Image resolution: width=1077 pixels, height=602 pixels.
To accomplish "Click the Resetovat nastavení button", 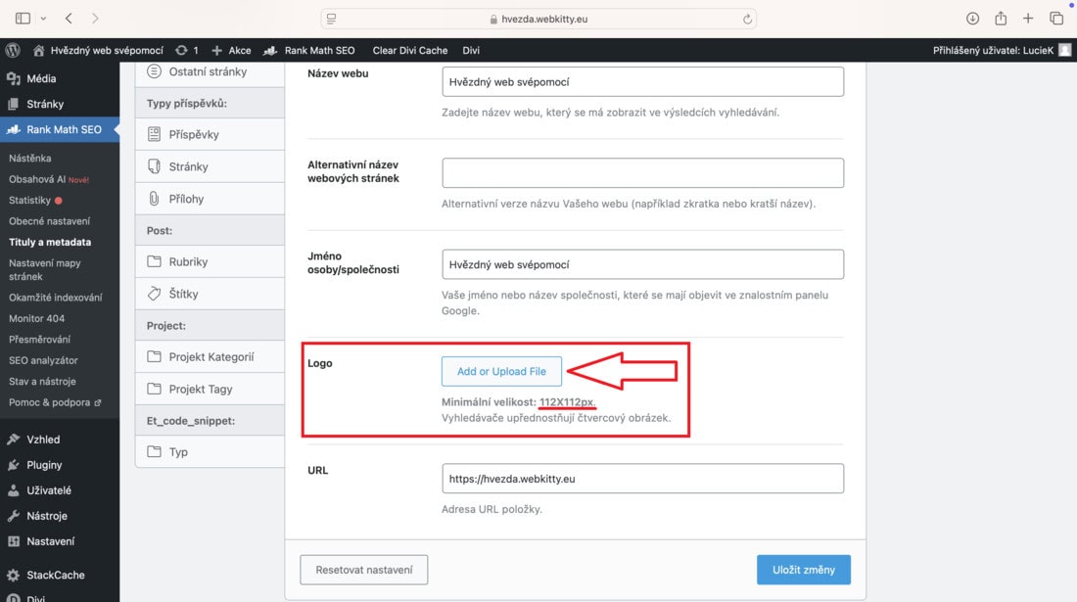I will (x=364, y=570).
